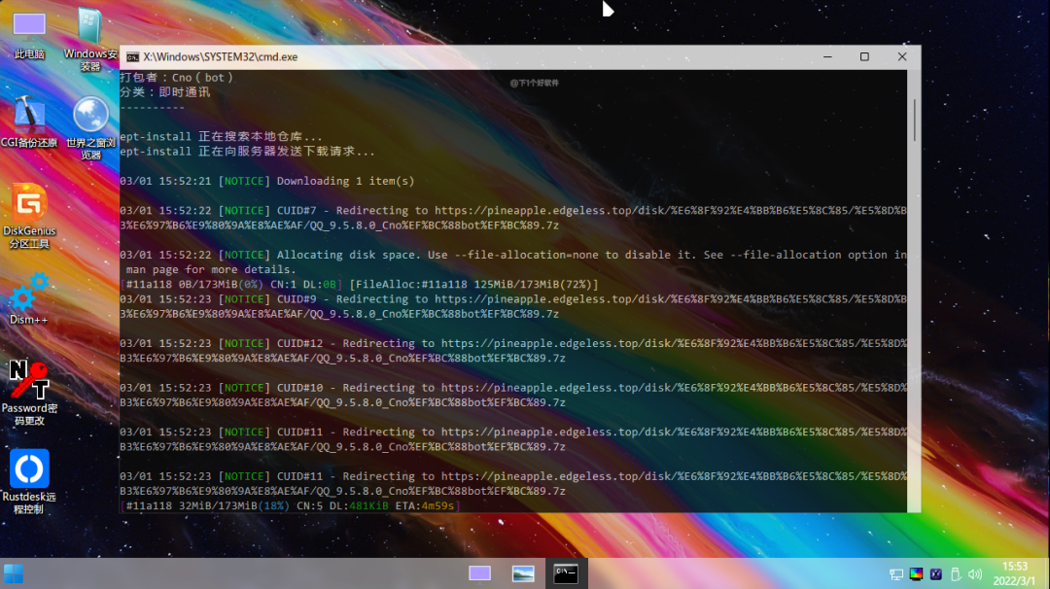Open the clock showing 15:53
This screenshot has height=589, width=1050.
1015,573
